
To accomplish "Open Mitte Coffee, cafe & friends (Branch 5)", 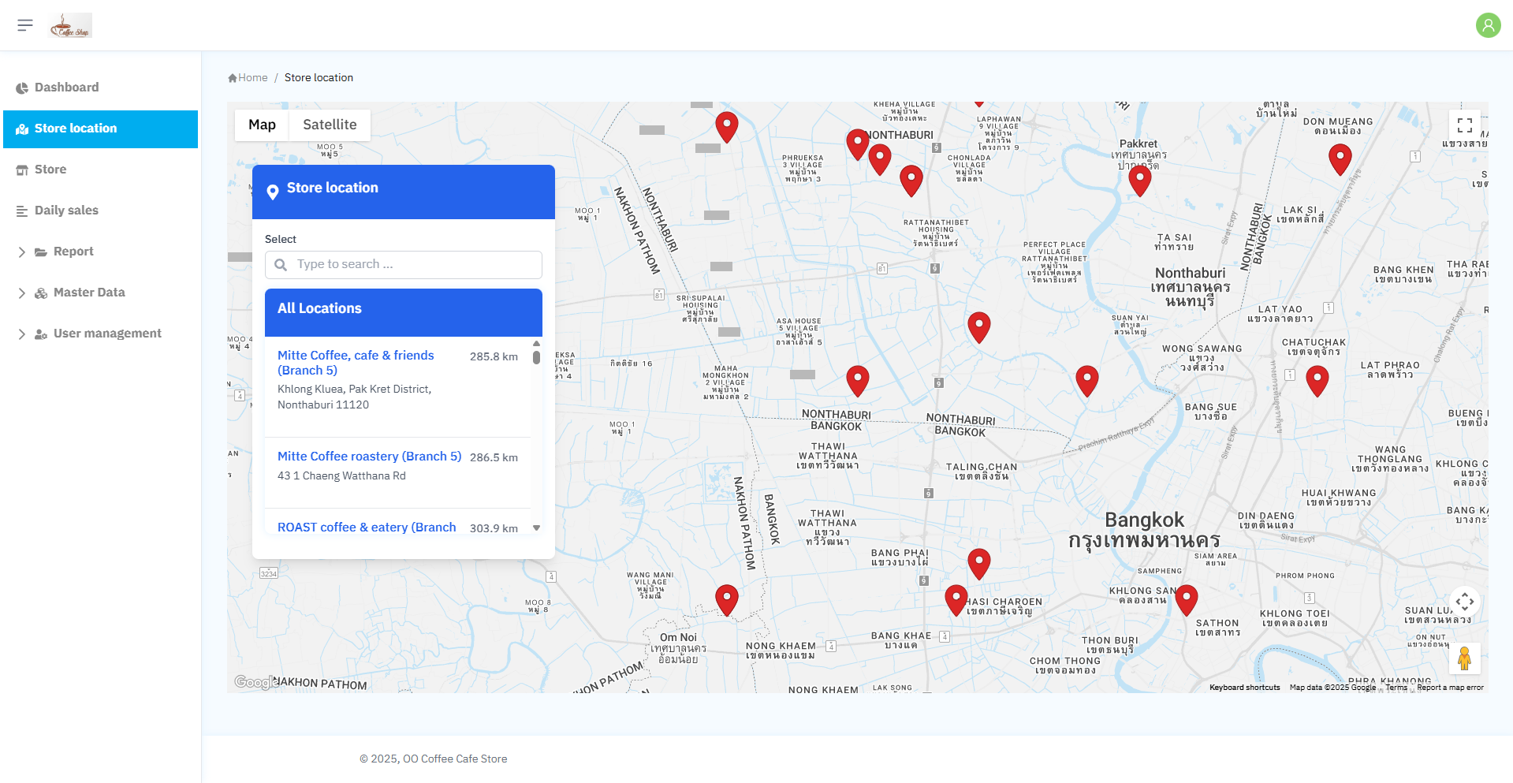I will (x=356, y=363).
